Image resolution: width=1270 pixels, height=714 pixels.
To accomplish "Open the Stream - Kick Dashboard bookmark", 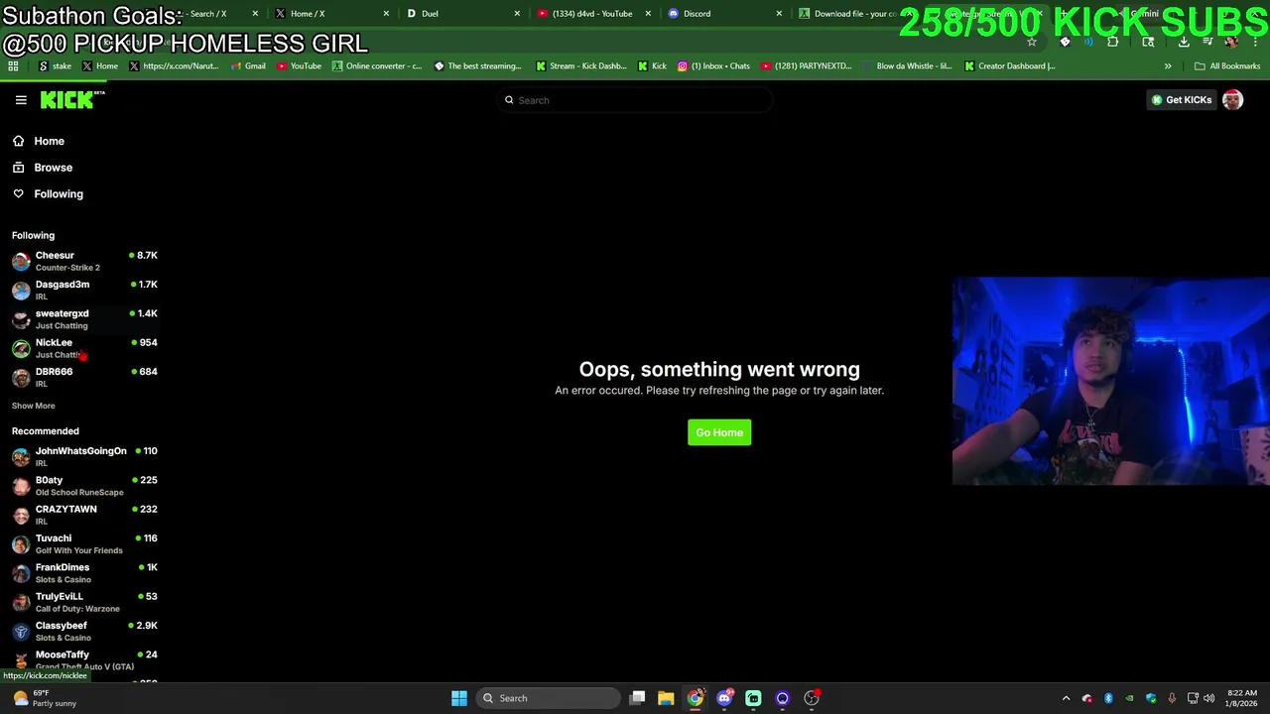I will click(x=580, y=66).
